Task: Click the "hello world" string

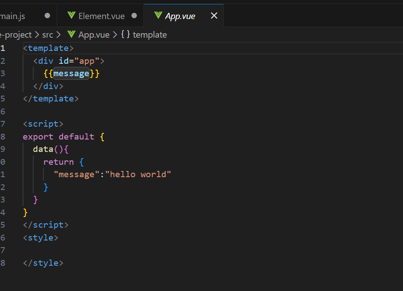Action: point(138,175)
